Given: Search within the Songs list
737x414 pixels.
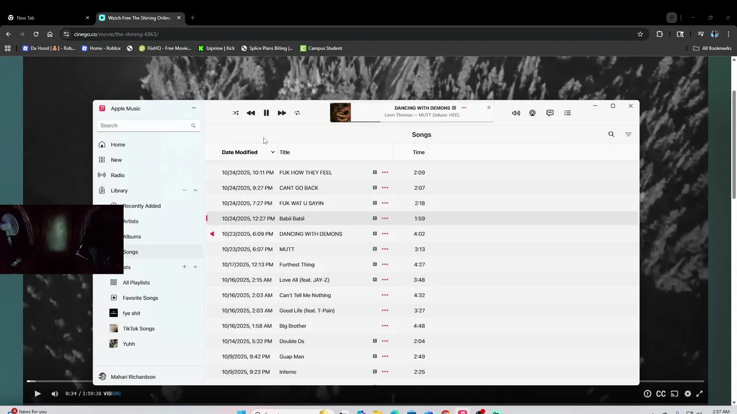Looking at the screenshot, I should [611, 134].
